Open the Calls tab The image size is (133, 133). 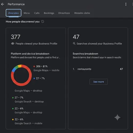point(37,13)
